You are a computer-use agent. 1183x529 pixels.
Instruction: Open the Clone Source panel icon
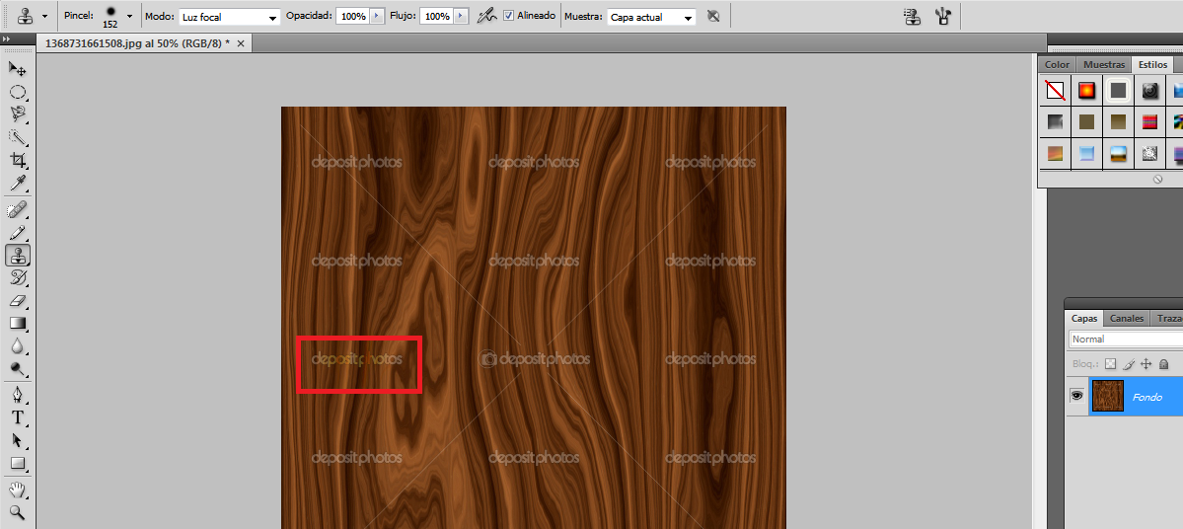tap(912, 16)
